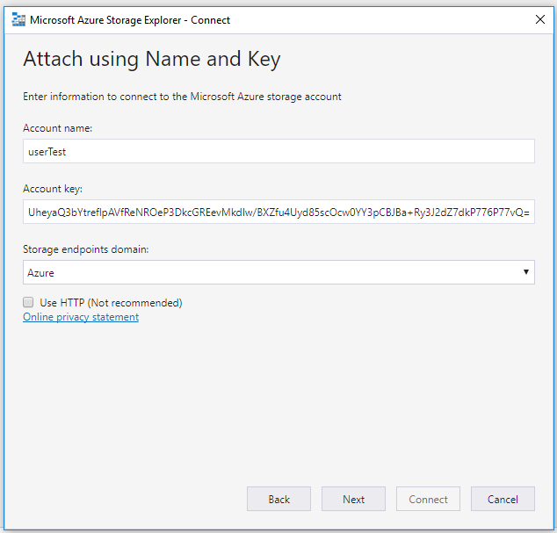Viewport: 557px width, 533px height.
Task: Click the Azure Storage Explorer title bar icon
Action: 18,19
